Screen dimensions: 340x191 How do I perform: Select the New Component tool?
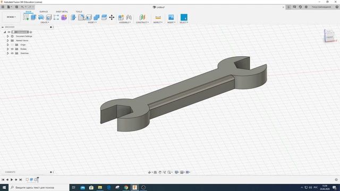(x=121, y=18)
